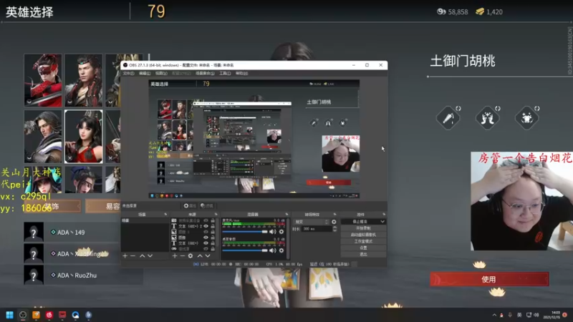Open the 工具 menu in OBS

225,74
